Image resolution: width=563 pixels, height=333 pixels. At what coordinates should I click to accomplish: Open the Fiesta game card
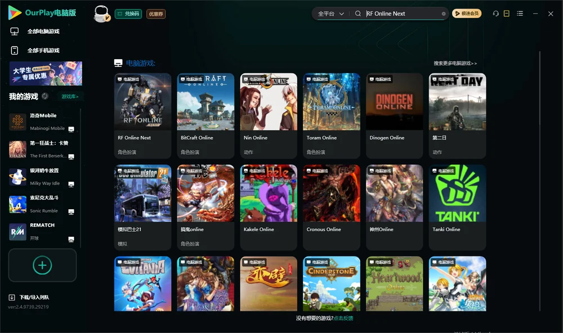pos(205,283)
